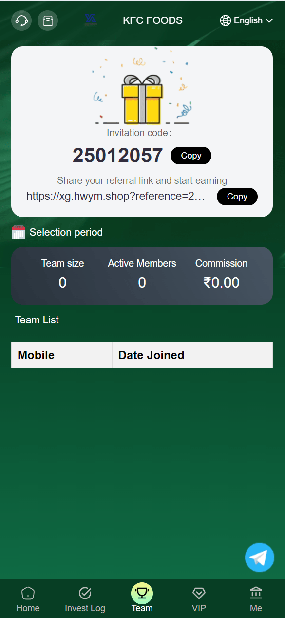Copy the invitation code 25012057
285x618 pixels.
point(191,156)
